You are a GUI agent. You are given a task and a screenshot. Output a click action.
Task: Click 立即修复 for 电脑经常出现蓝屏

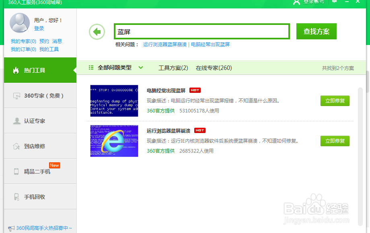(335, 101)
